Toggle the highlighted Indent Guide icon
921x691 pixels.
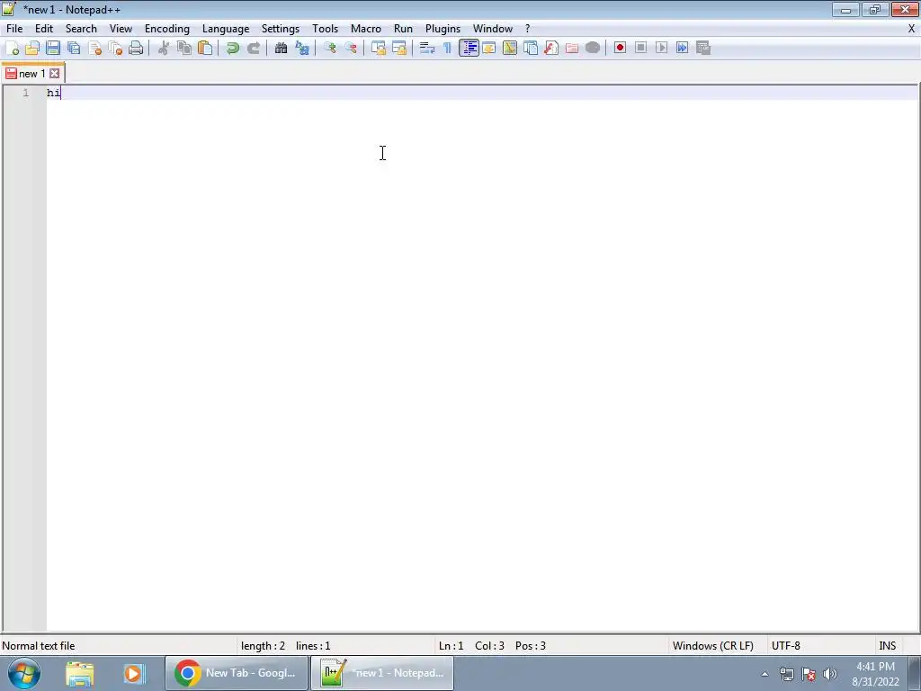coord(469,49)
